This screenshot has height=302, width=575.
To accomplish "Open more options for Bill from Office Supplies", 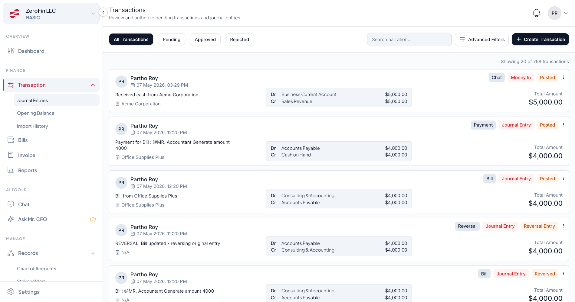I will 563,178.
